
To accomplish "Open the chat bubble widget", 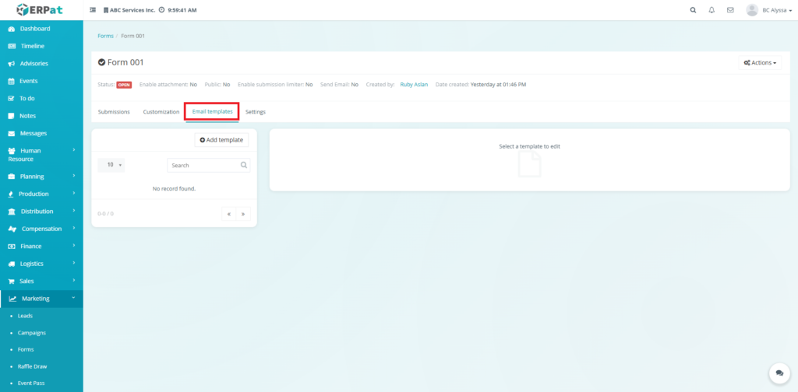I will (x=779, y=373).
